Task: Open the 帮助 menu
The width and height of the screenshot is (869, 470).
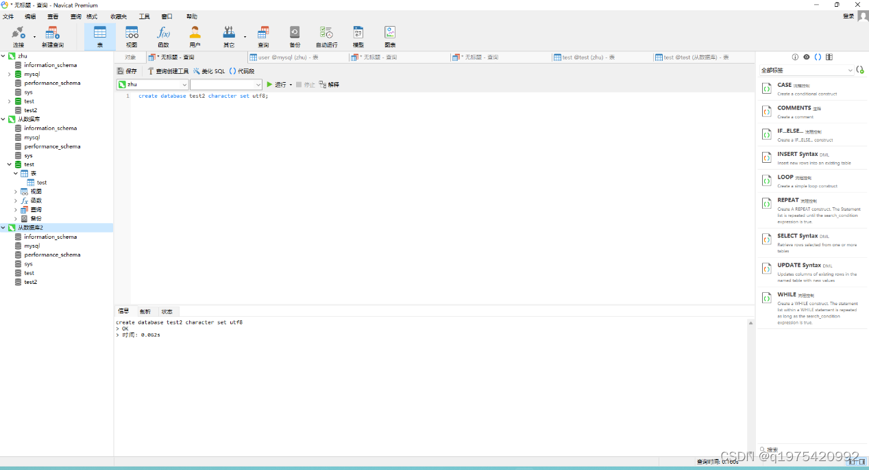Action: 192,16
